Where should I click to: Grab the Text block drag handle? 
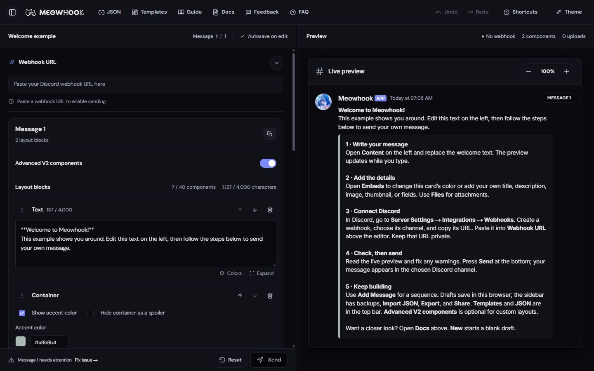[x=22, y=210]
